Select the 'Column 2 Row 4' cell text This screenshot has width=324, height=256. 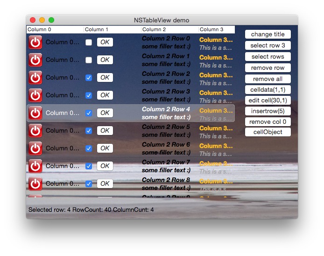point(166,109)
